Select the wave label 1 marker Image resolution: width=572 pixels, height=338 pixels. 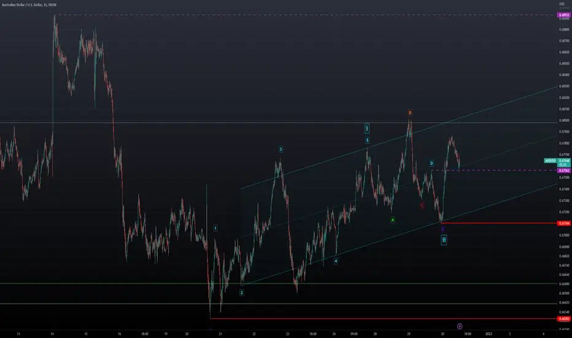click(x=215, y=229)
